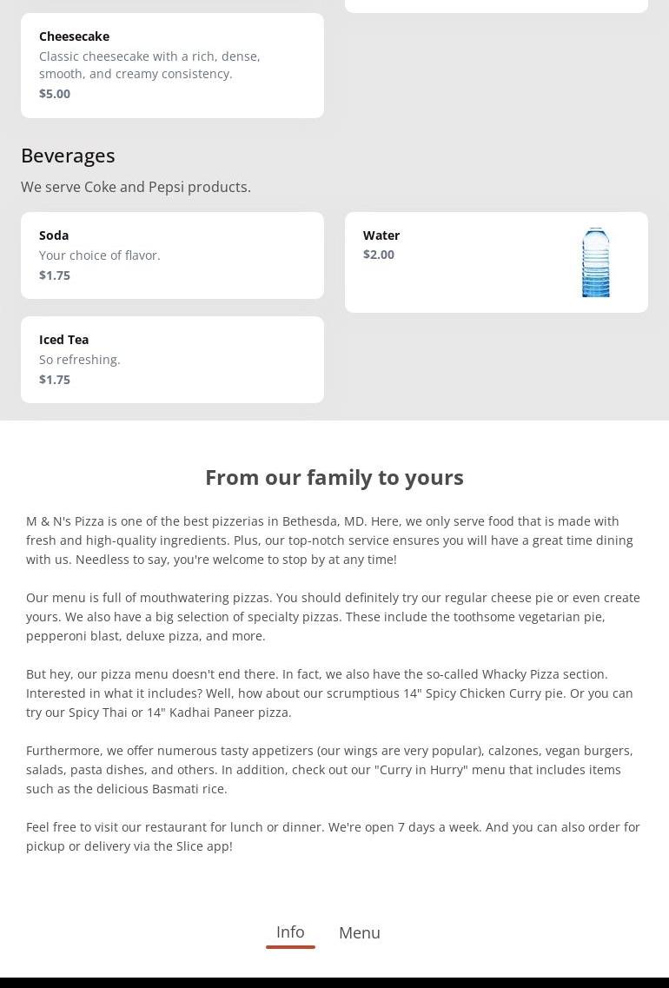Click the "We serve Coke and Pepsi products" text
Screen dimensions: 669x988
(x=136, y=187)
